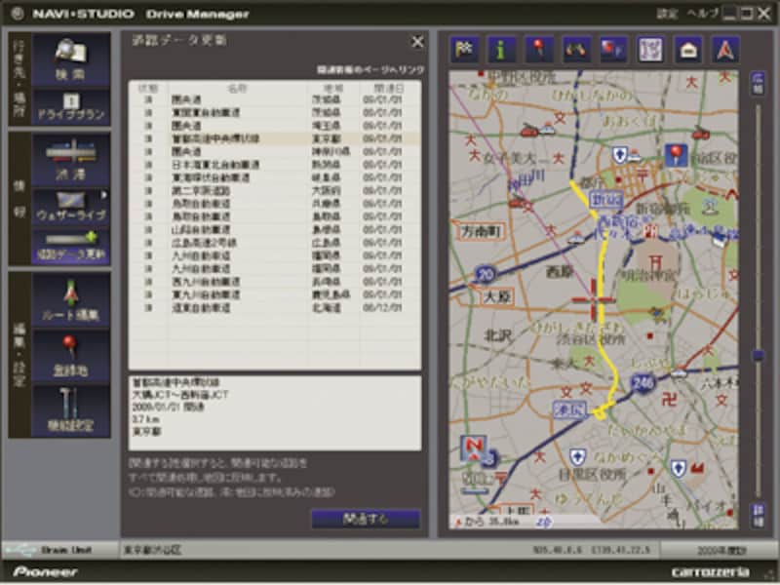Open the 設定 settings menu

(667, 14)
